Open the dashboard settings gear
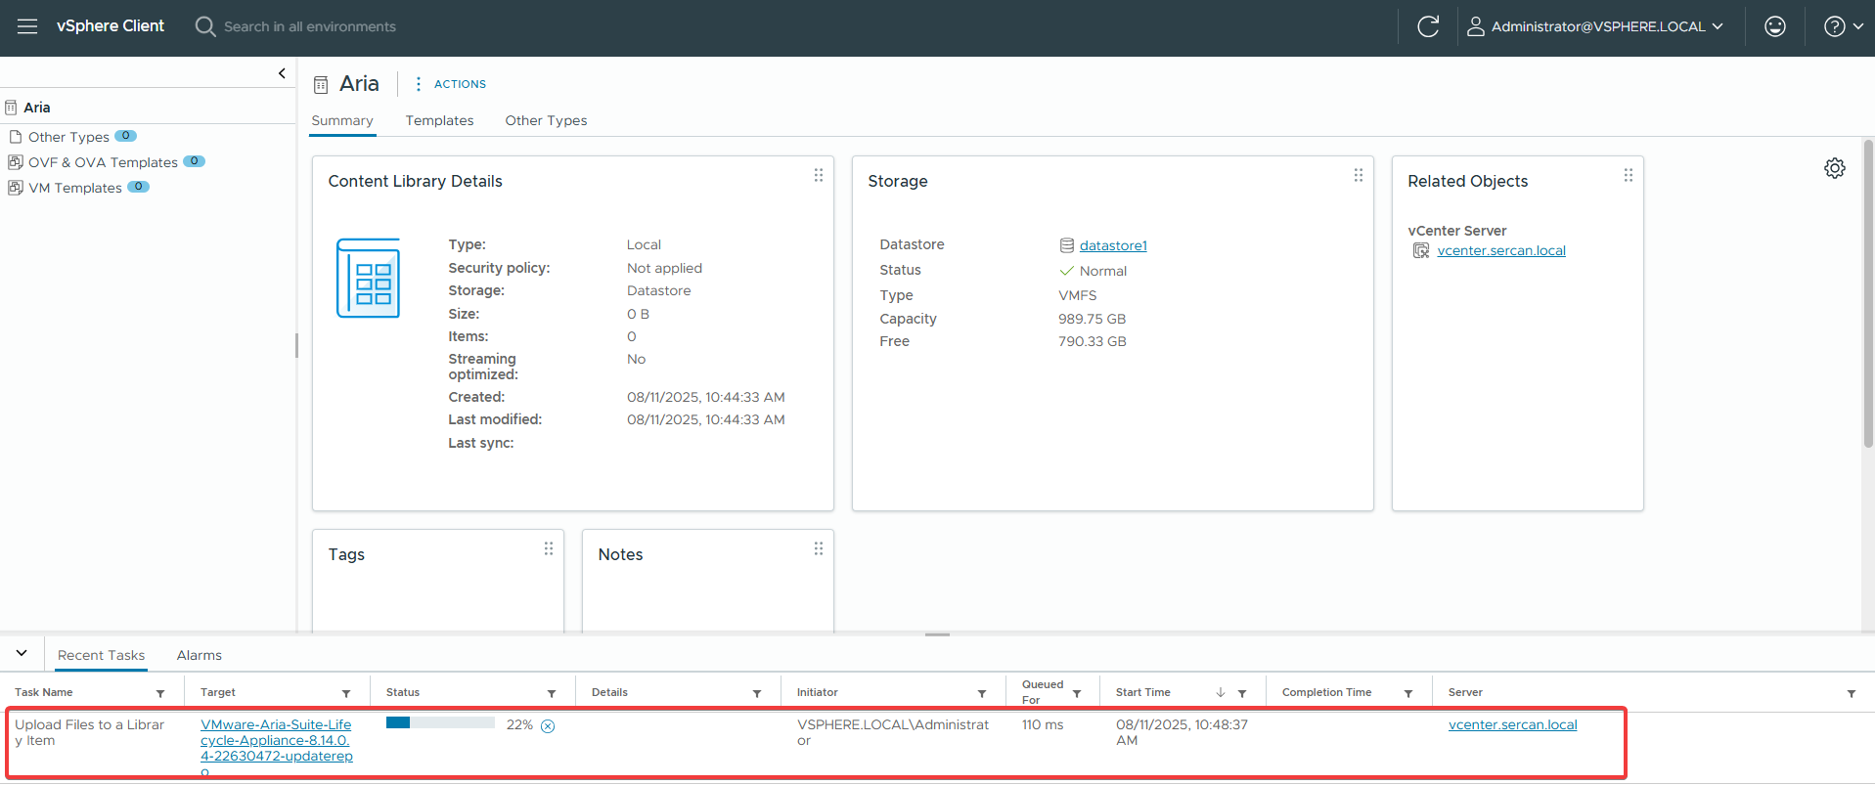This screenshot has height=785, width=1875. [x=1835, y=168]
